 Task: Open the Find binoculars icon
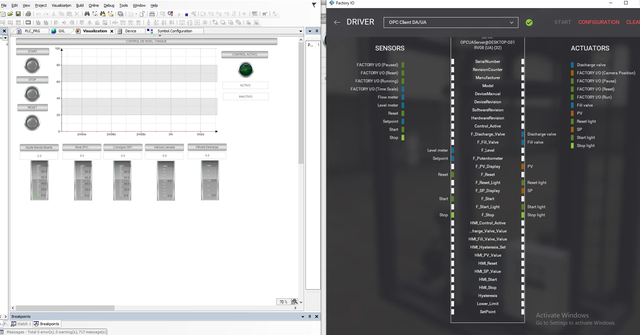click(87, 14)
